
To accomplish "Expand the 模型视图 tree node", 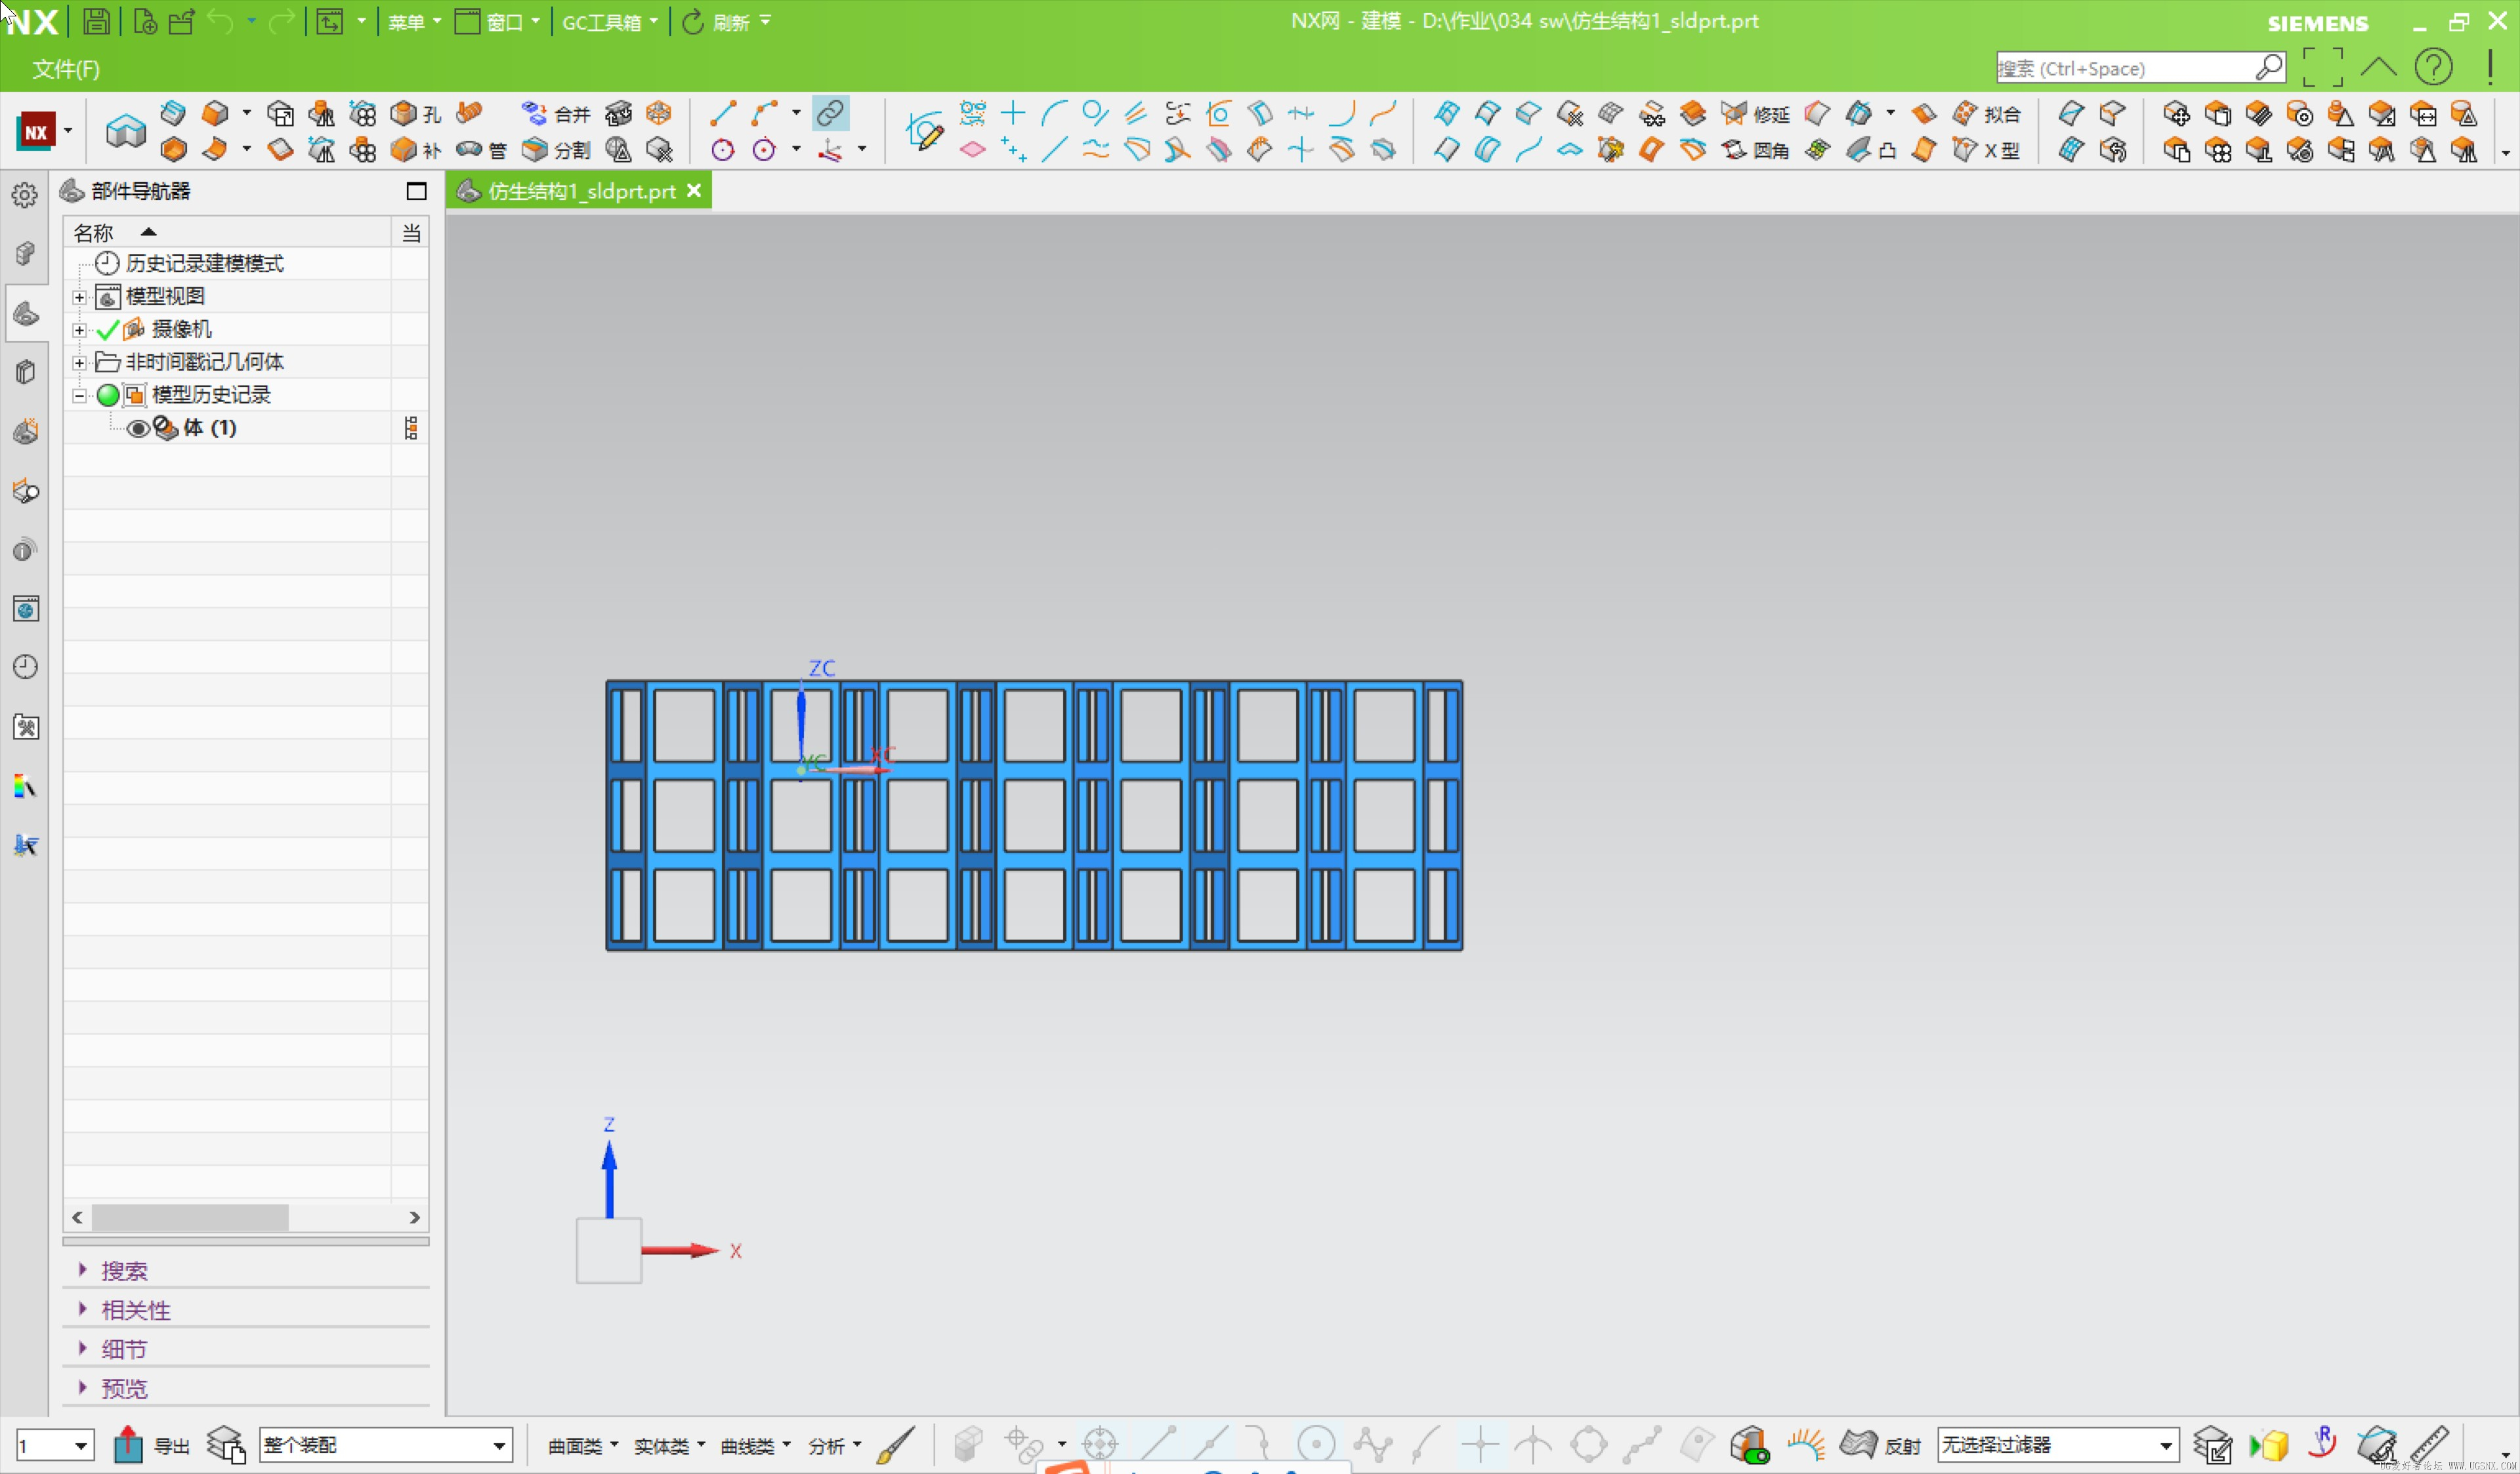I will click(x=79, y=297).
